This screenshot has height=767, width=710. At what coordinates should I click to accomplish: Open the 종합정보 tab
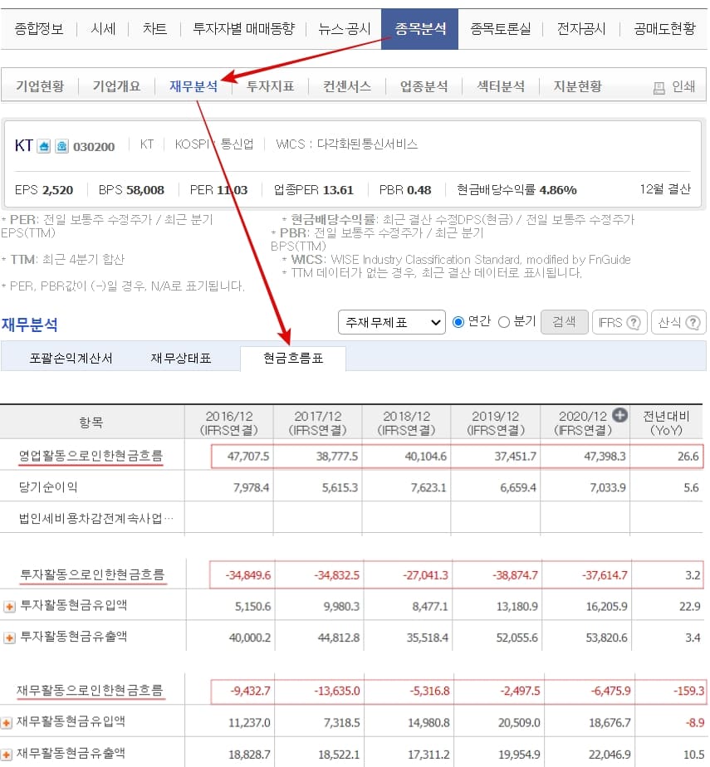(x=39, y=29)
